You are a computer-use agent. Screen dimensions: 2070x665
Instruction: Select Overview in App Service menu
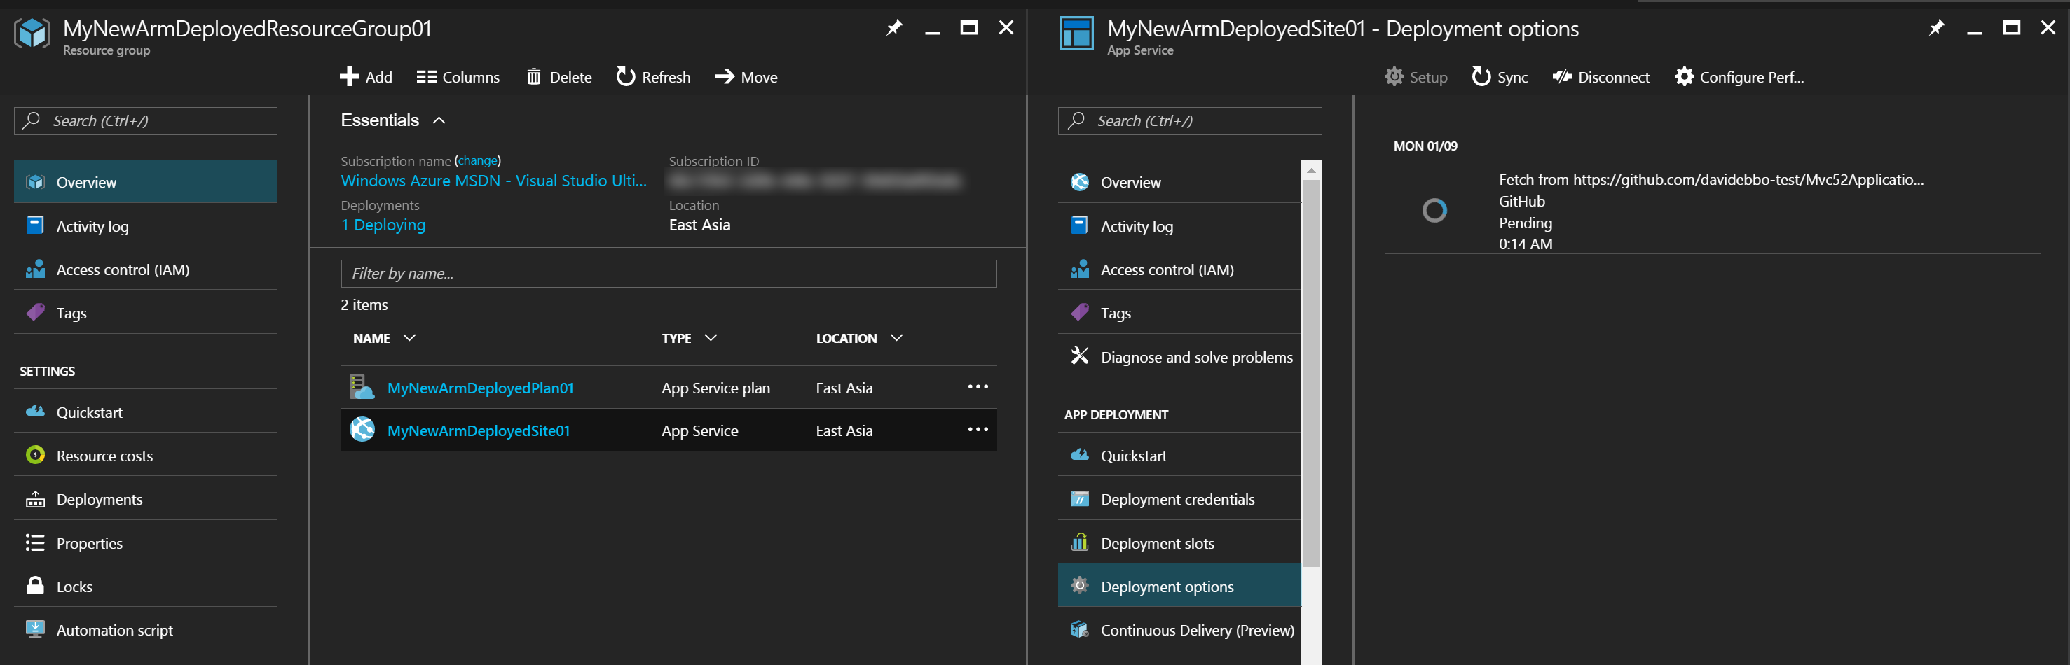click(1179, 181)
